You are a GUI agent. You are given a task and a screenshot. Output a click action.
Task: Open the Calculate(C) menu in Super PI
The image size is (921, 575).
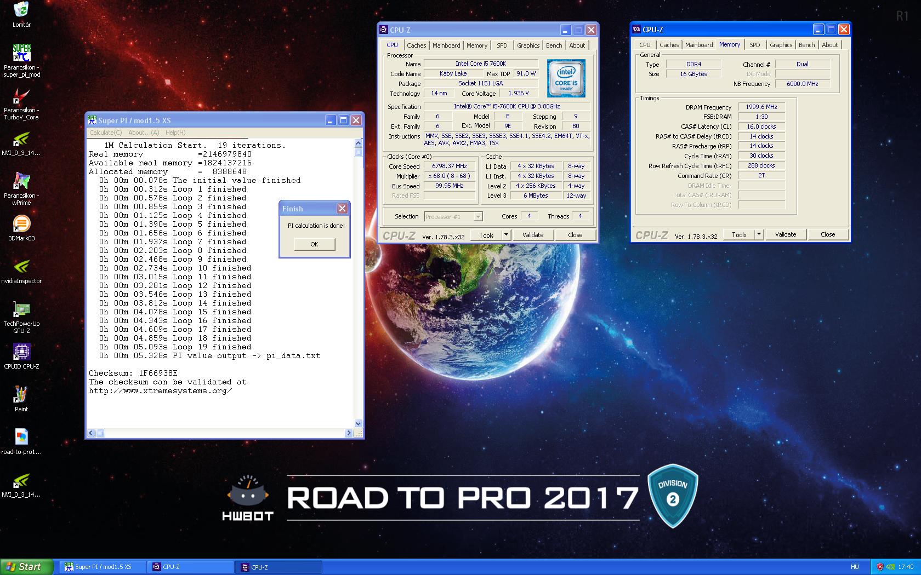(x=106, y=133)
